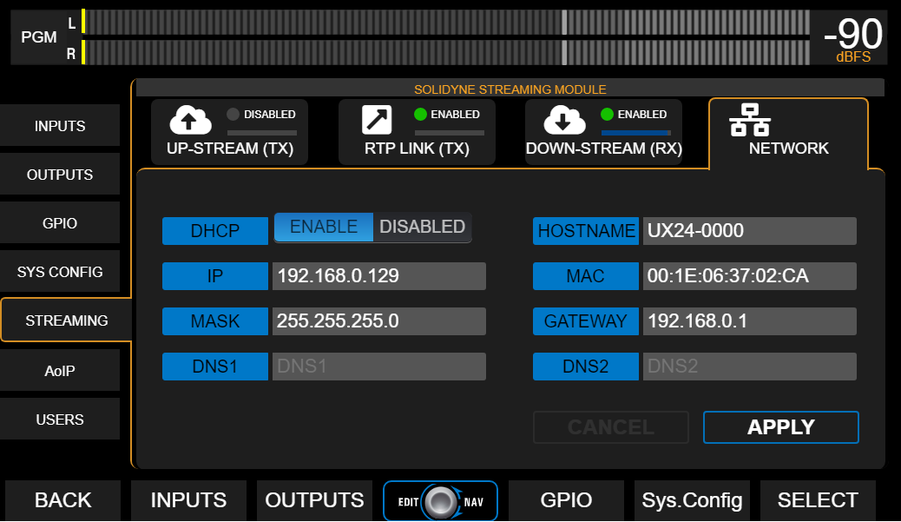Click the blue MAC field label
This screenshot has width=901, height=522.
585,276
